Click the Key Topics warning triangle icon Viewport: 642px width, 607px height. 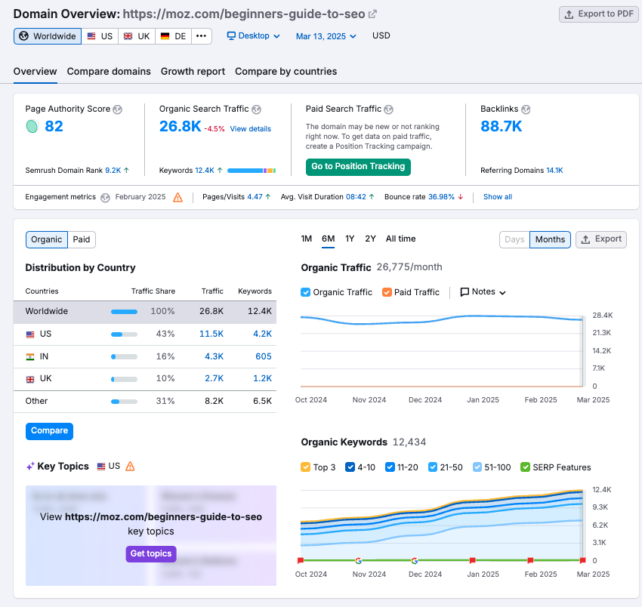tap(130, 467)
